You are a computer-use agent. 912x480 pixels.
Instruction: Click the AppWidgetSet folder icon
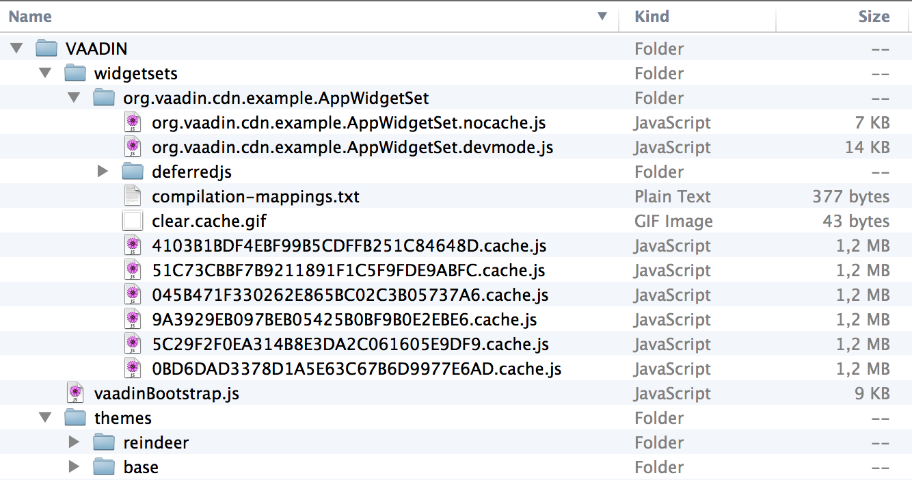point(104,98)
